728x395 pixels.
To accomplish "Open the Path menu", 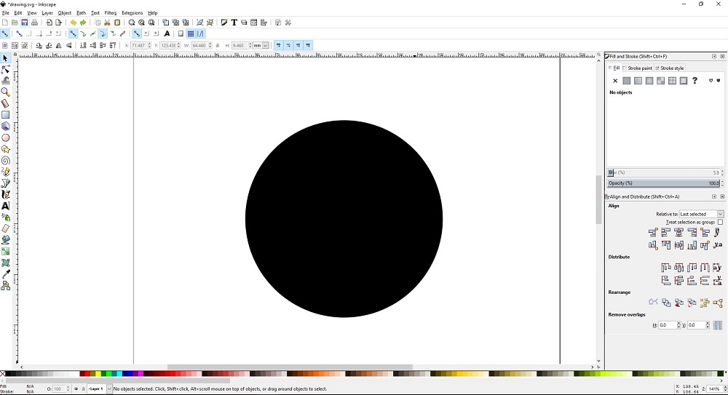I will 82,13.
